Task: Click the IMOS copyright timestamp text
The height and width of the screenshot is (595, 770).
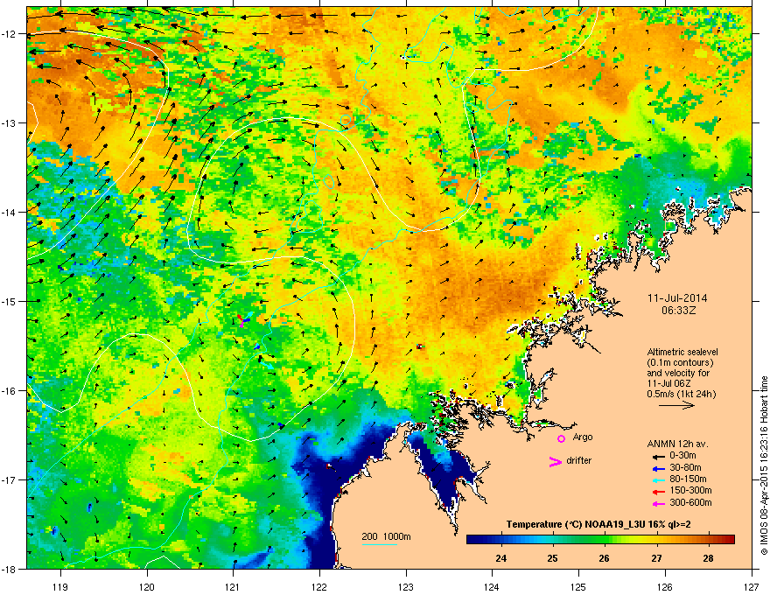Action: [764, 465]
